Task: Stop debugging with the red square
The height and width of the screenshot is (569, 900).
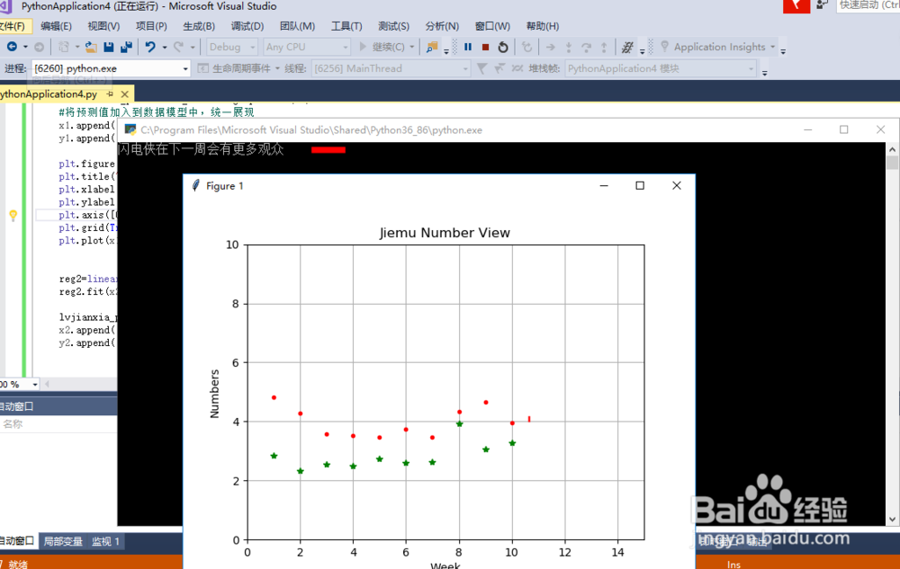Action: [x=486, y=47]
